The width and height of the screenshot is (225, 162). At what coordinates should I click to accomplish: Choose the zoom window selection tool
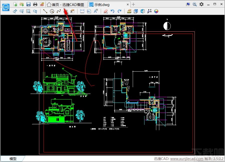tap(28, 11)
